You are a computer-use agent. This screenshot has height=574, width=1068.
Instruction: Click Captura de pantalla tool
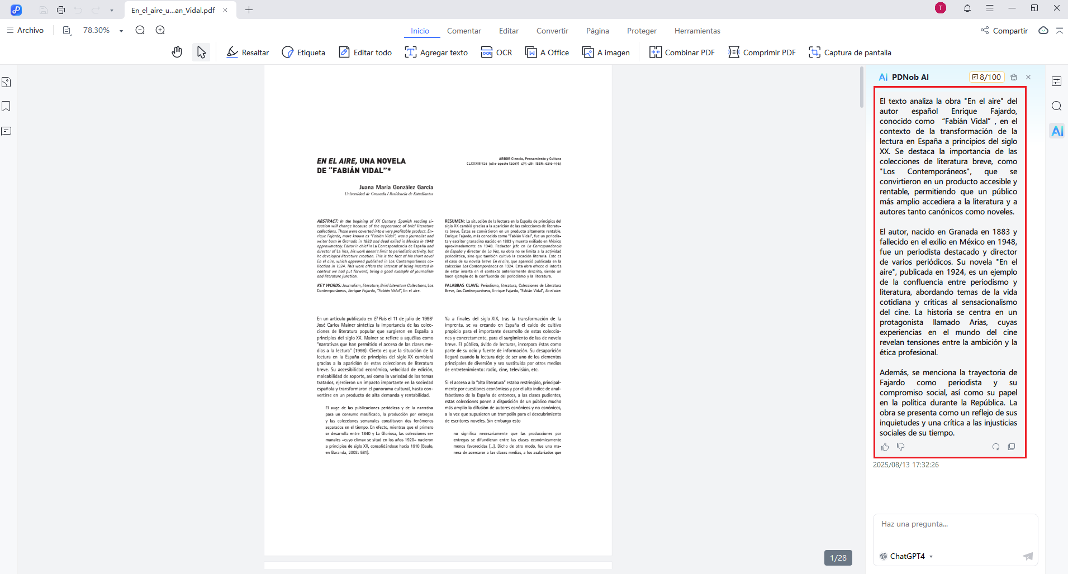(850, 52)
